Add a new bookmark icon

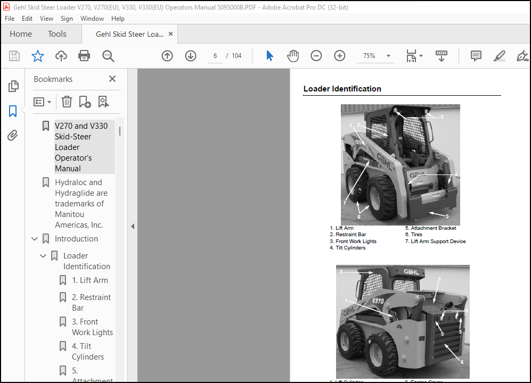pos(85,102)
